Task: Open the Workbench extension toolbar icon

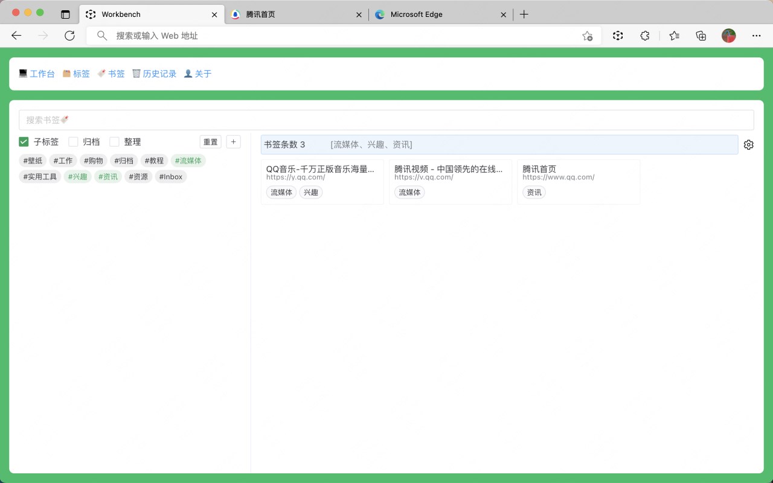Action: coord(618,36)
